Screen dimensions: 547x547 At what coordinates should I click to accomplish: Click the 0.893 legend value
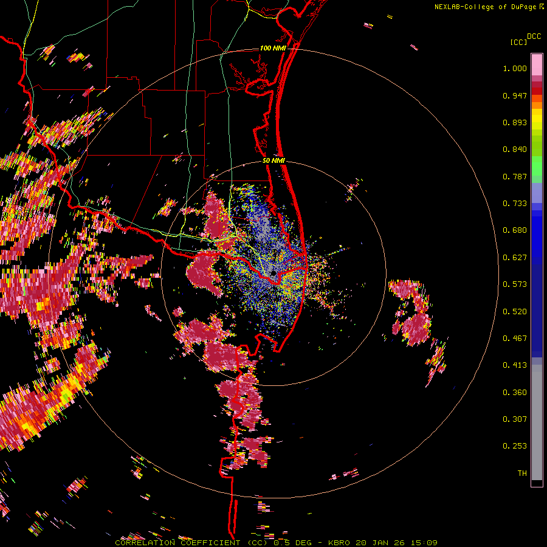(515, 122)
